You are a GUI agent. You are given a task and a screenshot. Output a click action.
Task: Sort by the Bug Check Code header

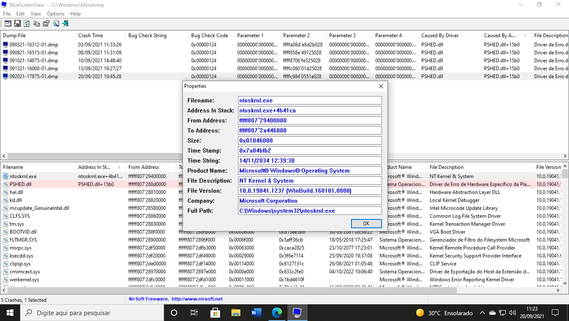(211, 36)
